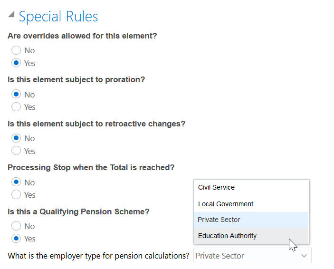Image resolution: width=334 pixels, height=269 pixels.
Task: Mark No for Qualifying Pension Scheme
Action: tap(16, 226)
